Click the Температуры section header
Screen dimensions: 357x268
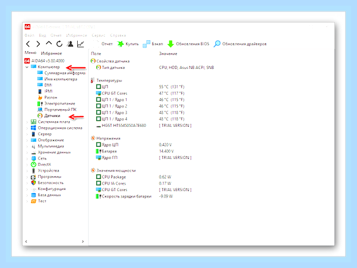point(106,80)
